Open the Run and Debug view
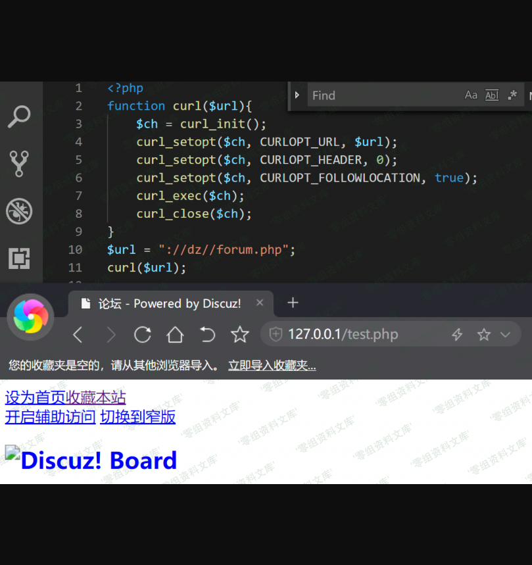The image size is (532, 565). click(19, 211)
